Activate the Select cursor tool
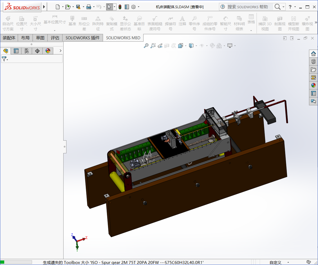 pyautogui.click(x=109, y=7)
